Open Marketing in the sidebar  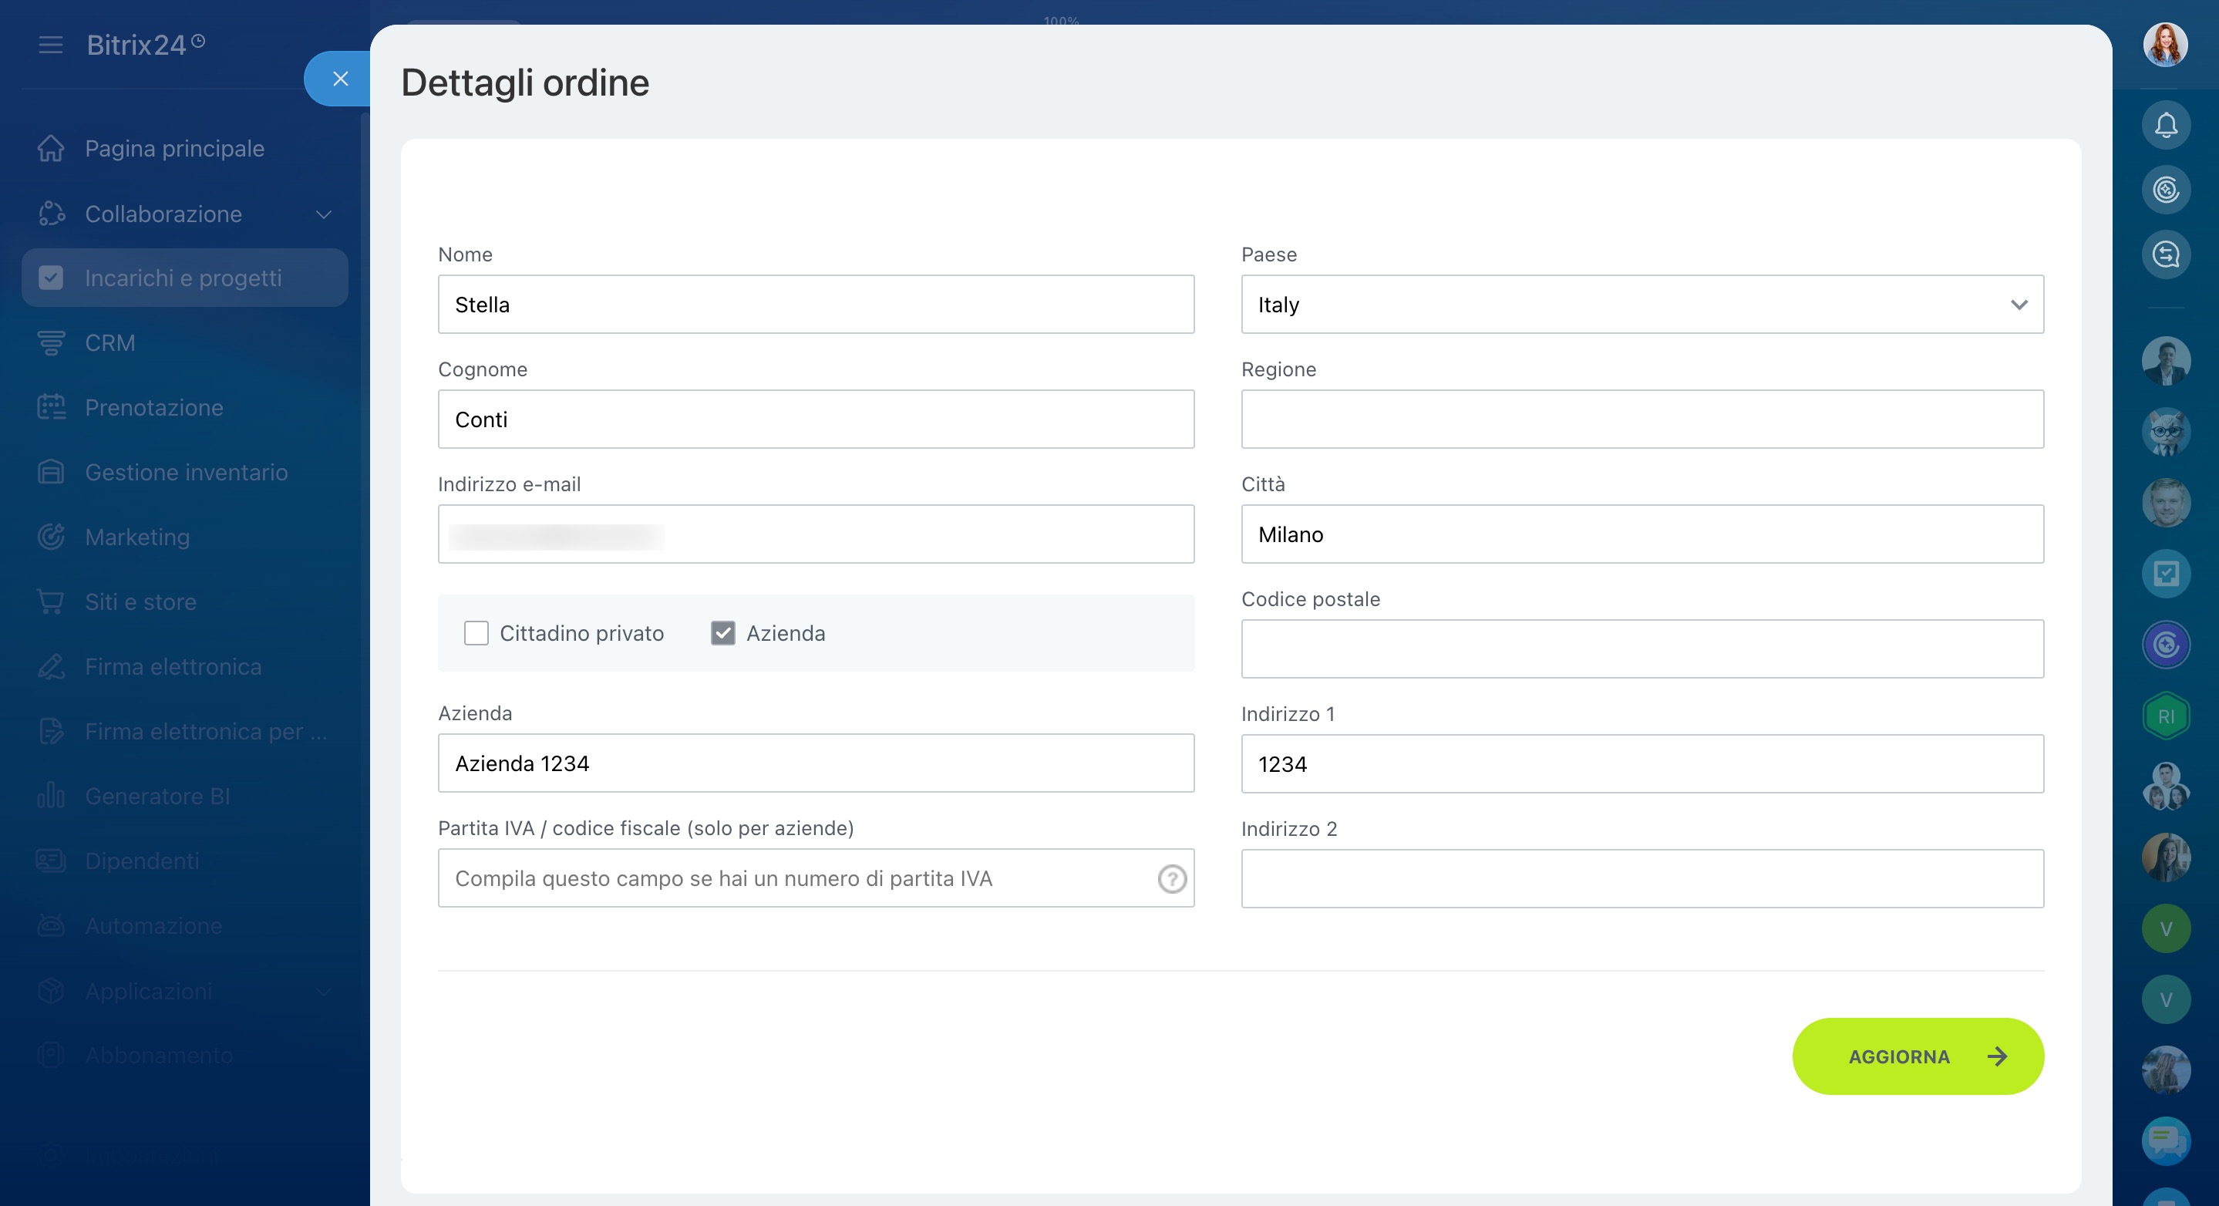(x=137, y=537)
